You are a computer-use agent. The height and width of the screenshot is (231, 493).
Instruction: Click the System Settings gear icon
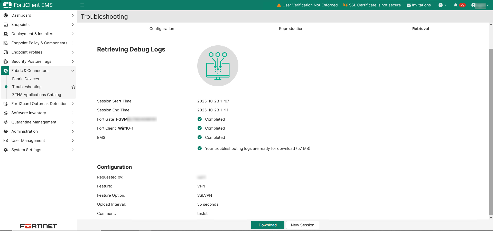6,150
